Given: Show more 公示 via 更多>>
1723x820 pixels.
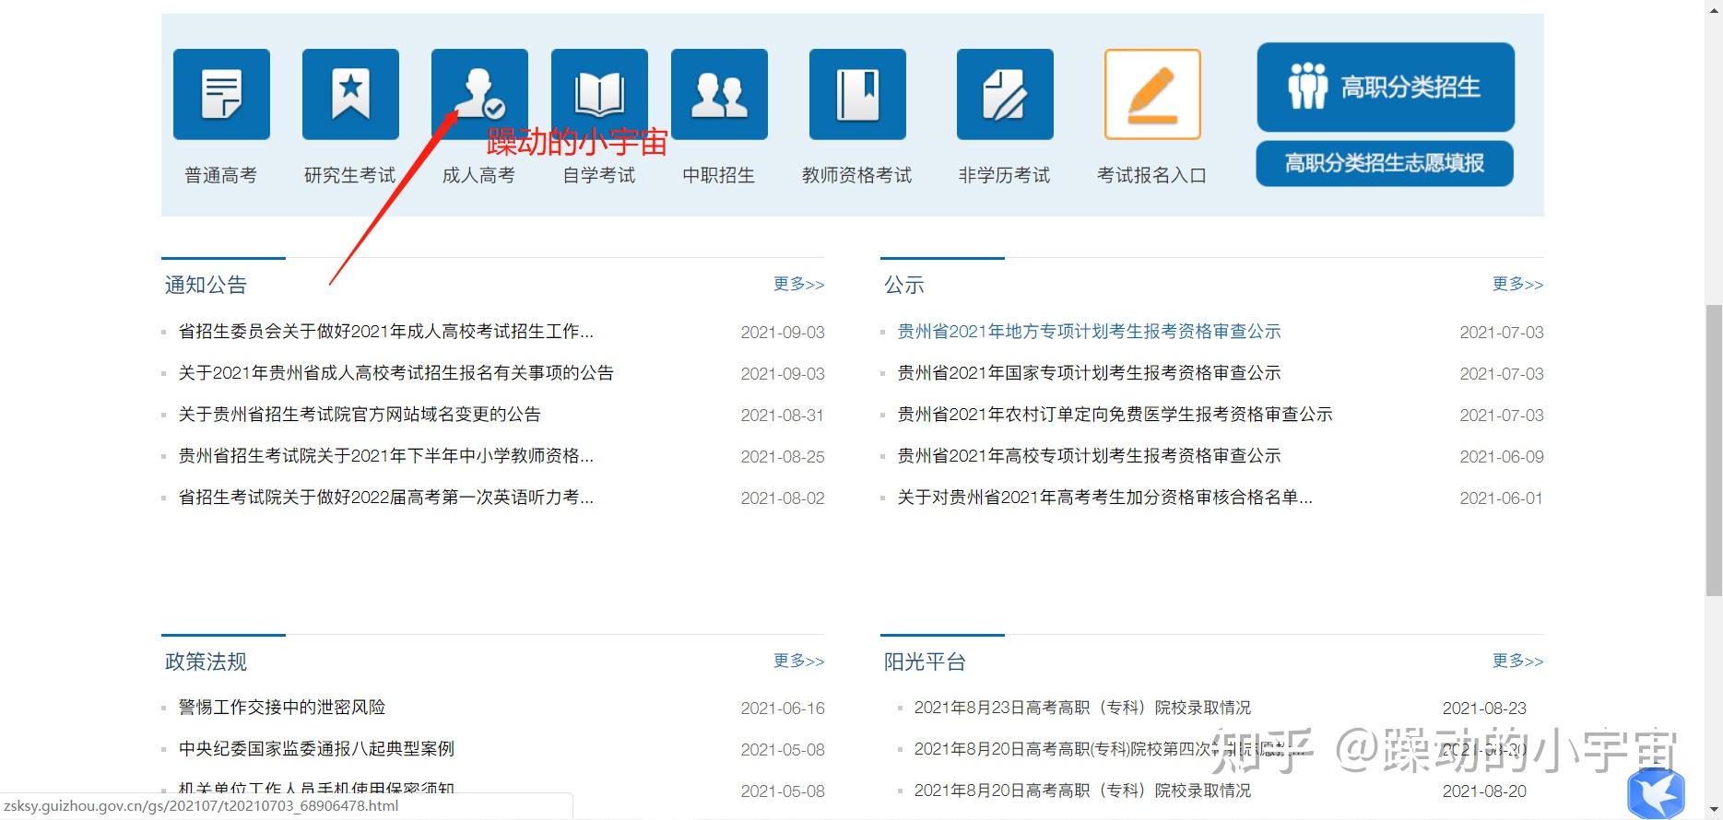Looking at the screenshot, I should coord(1517,284).
